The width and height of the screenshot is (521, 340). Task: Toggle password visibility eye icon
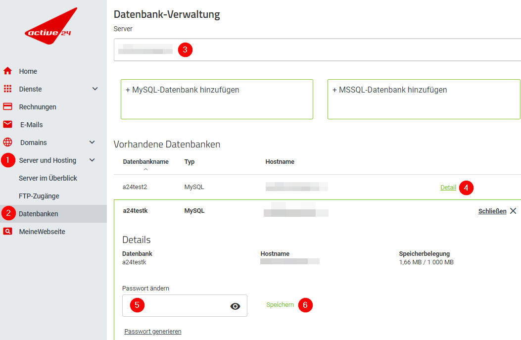pos(235,306)
